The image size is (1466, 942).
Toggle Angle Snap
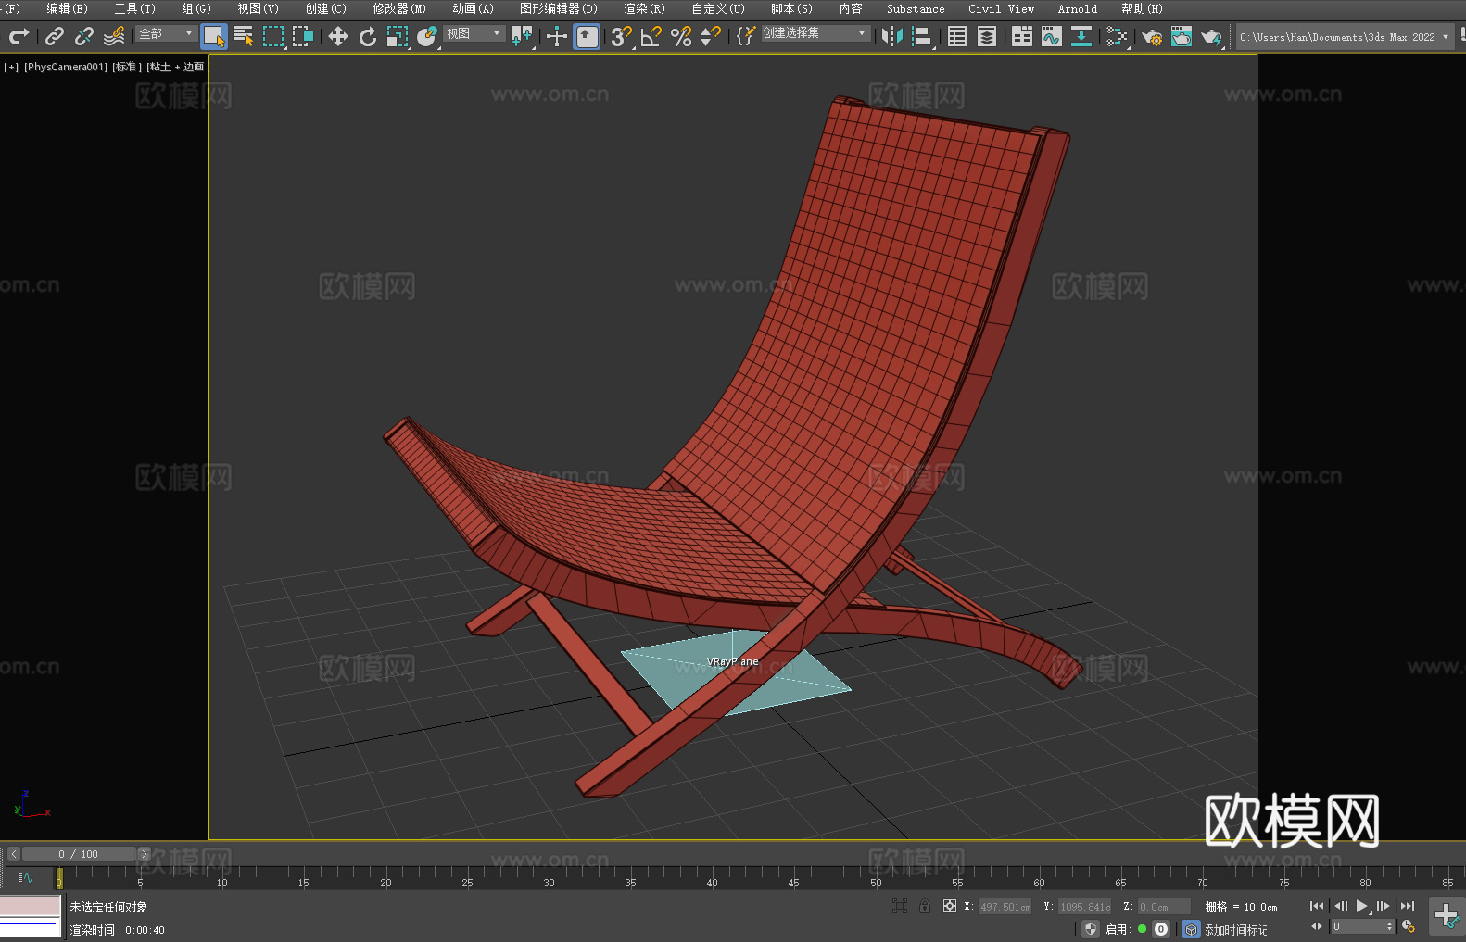(x=651, y=36)
